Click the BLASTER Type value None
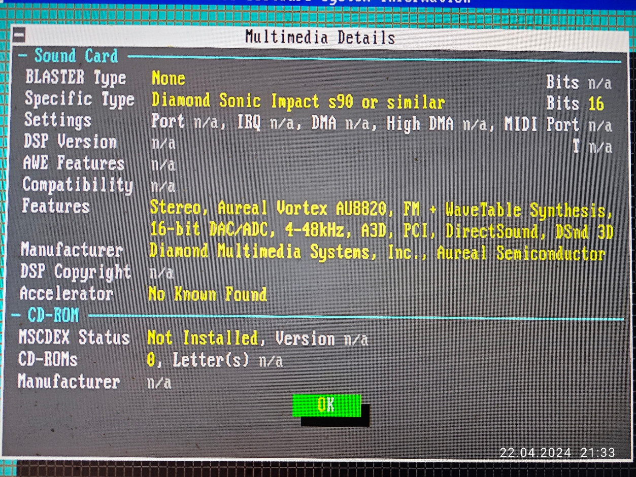 pos(168,78)
